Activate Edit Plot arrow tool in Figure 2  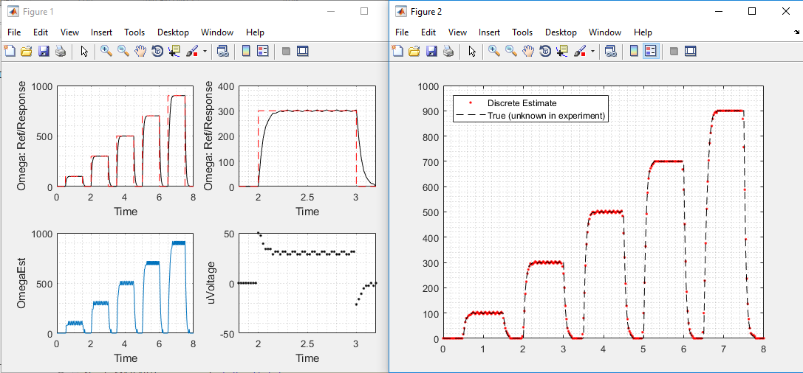pyautogui.click(x=472, y=51)
